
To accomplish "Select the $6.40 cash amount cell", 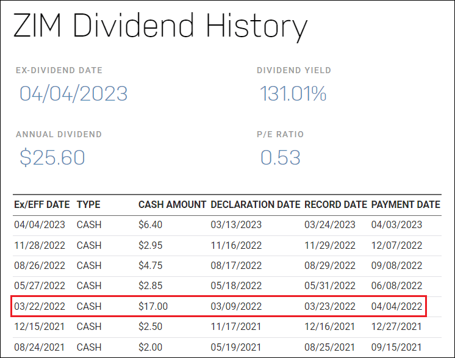I will (x=150, y=224).
